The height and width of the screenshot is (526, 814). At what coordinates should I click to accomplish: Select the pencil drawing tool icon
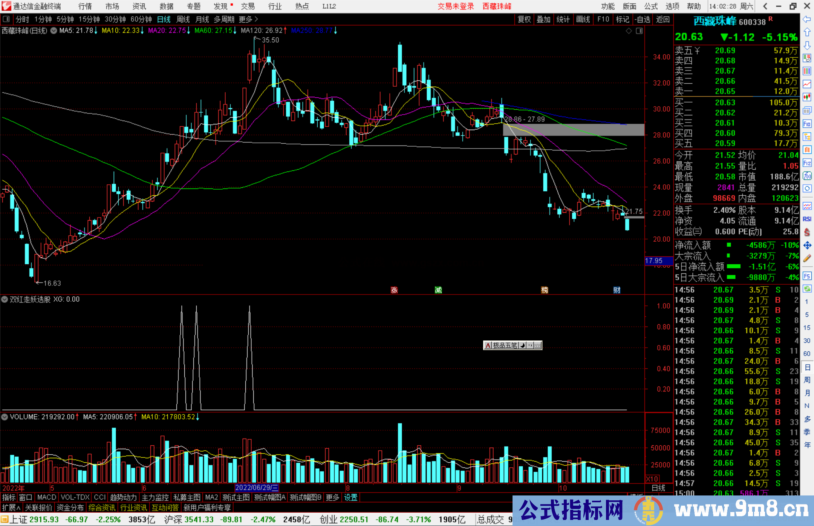pos(807,258)
